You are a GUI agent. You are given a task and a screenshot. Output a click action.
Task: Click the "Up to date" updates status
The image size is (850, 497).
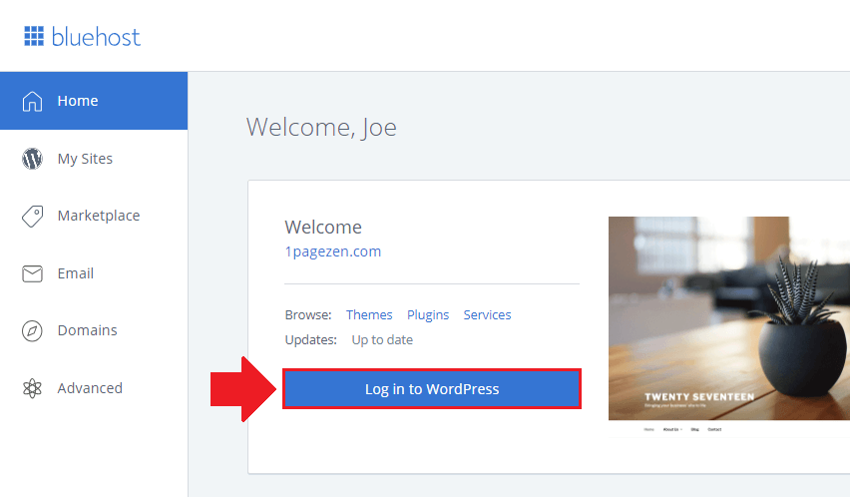tap(382, 340)
